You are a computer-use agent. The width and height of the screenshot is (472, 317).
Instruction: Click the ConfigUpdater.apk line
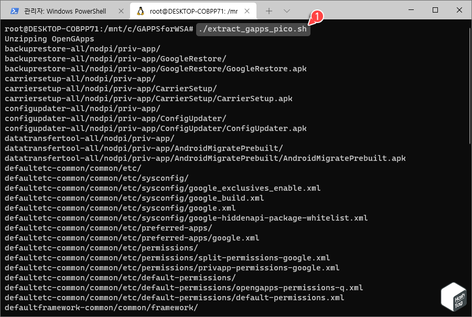[x=156, y=128]
